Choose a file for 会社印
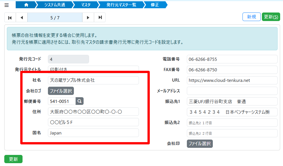Screen dimensions: 283x166 click(x=200, y=144)
